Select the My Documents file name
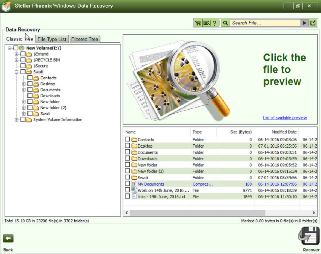 [151, 184]
